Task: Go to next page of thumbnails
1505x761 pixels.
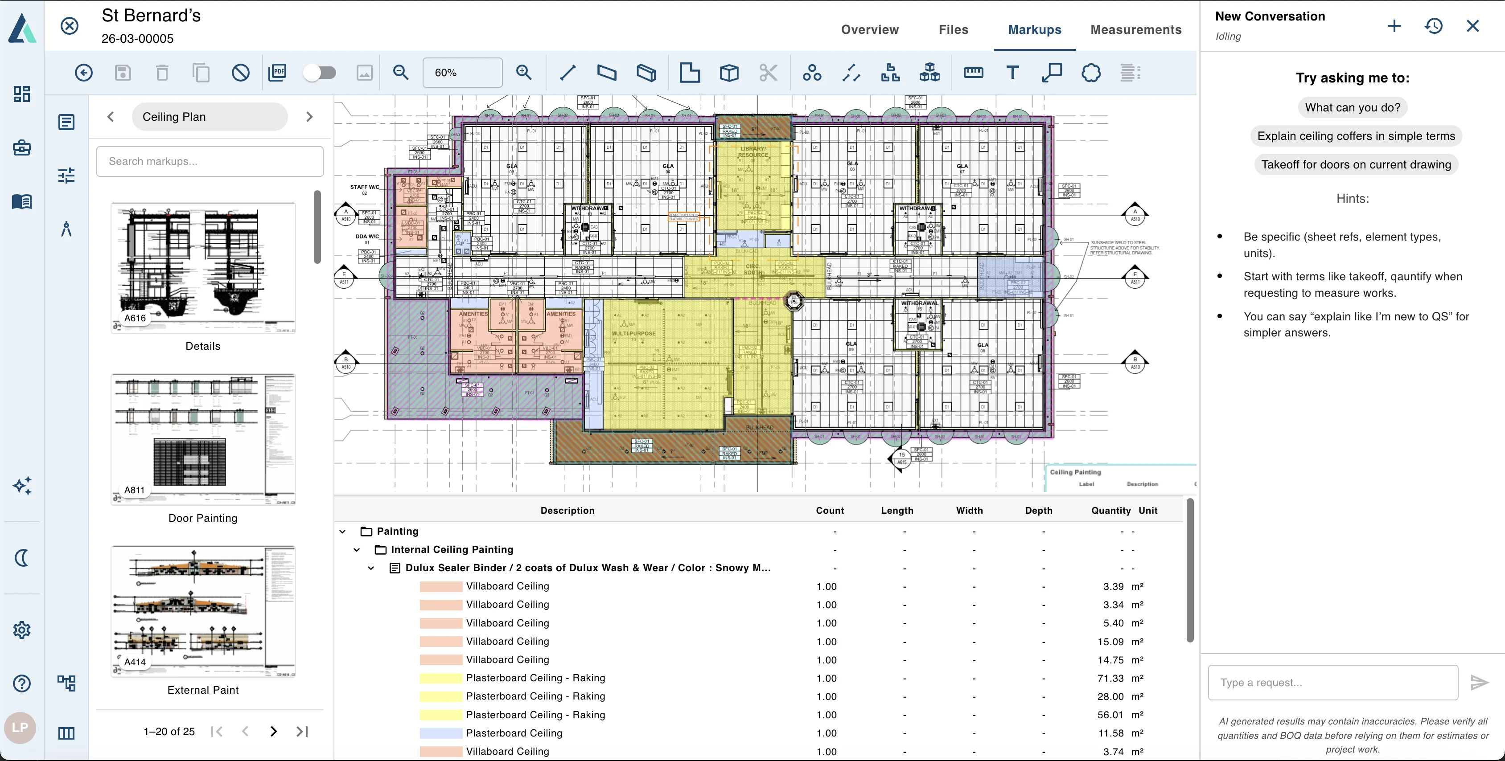Action: point(273,731)
